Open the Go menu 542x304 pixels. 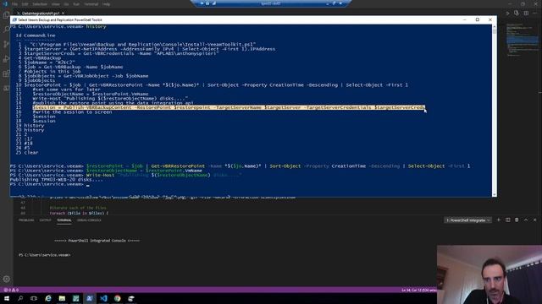(x=66, y=4)
